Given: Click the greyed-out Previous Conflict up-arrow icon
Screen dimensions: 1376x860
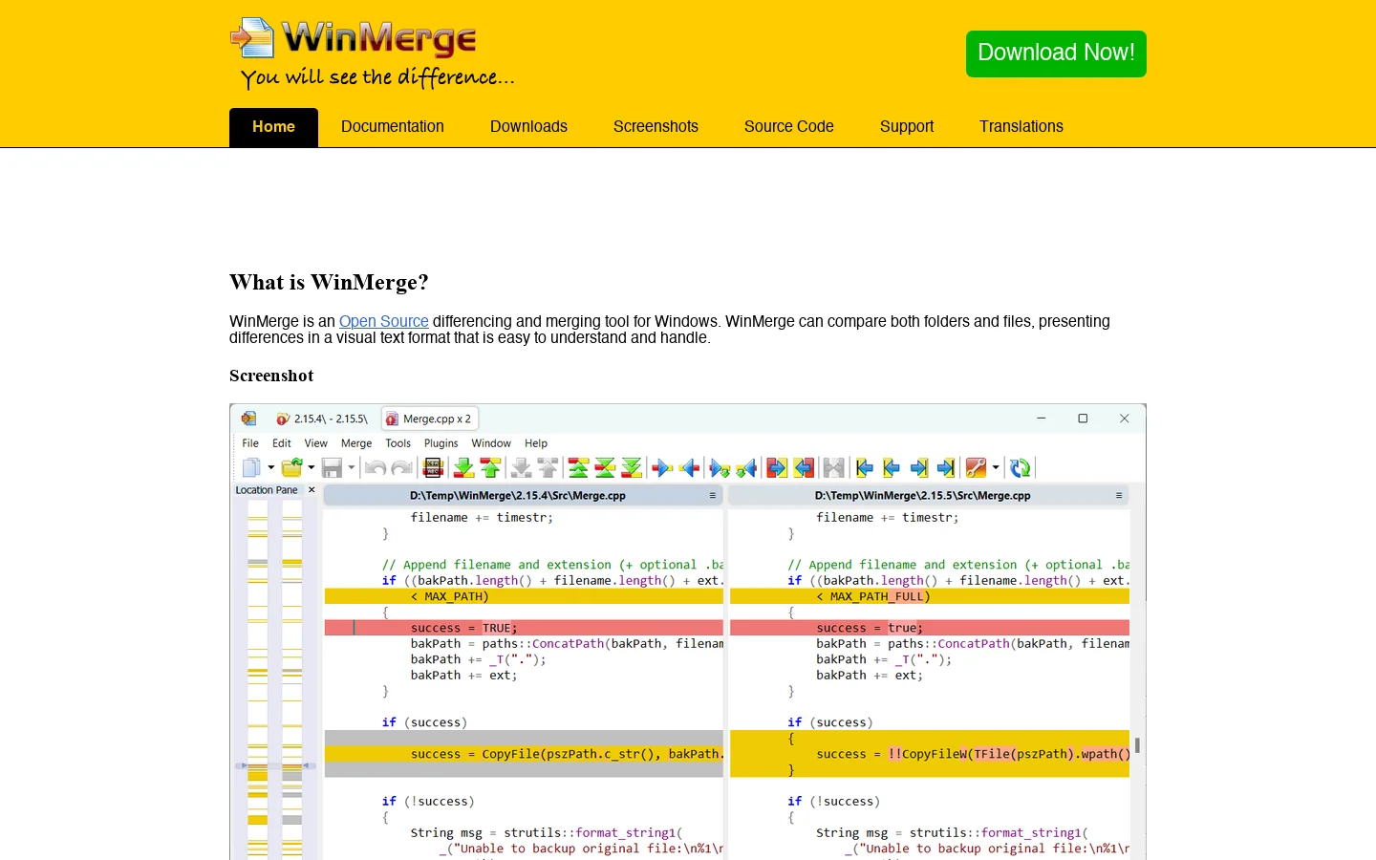Looking at the screenshot, I should 548,467.
